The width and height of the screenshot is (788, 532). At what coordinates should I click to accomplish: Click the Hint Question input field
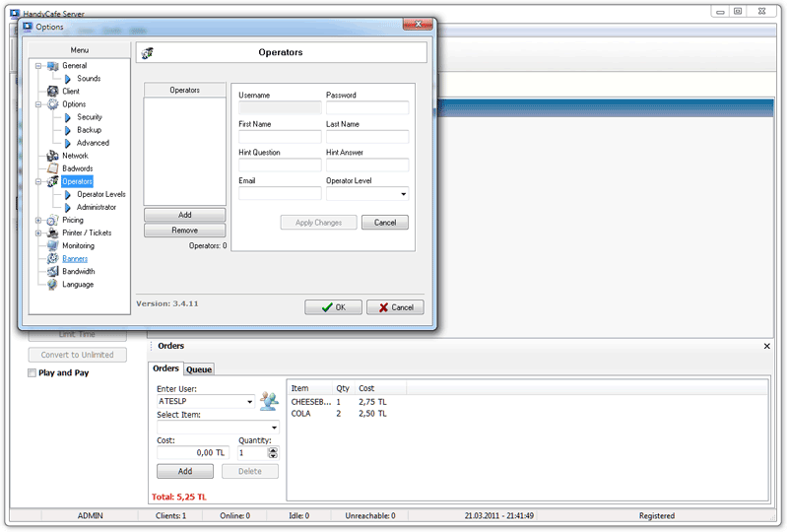coord(280,166)
